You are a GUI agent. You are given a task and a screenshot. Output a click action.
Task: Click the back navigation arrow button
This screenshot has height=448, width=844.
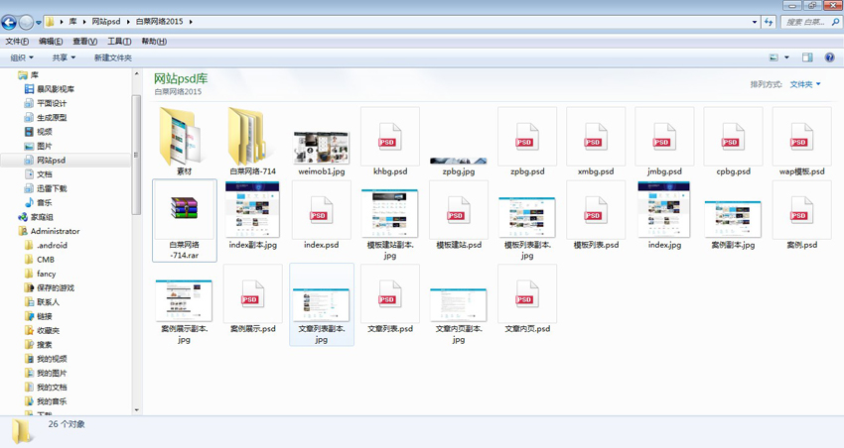12,21
